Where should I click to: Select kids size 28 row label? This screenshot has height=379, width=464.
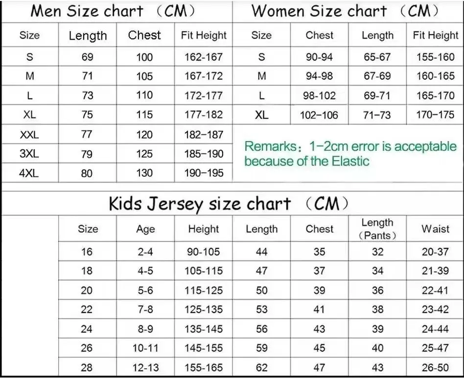pyautogui.click(x=87, y=367)
